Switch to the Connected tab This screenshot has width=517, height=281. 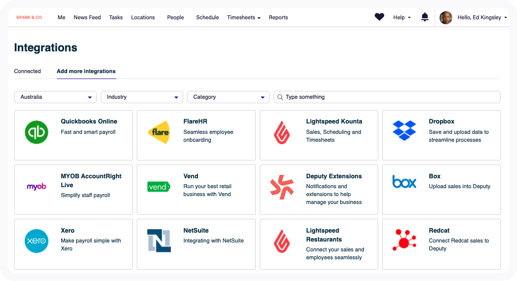coord(27,71)
